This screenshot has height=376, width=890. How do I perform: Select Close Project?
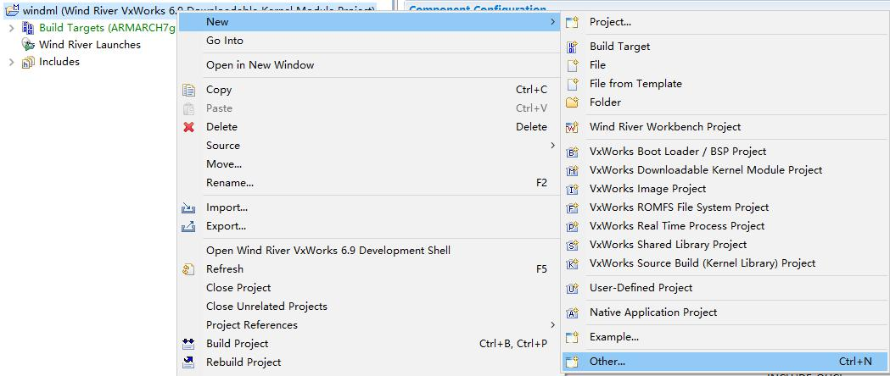click(x=238, y=288)
